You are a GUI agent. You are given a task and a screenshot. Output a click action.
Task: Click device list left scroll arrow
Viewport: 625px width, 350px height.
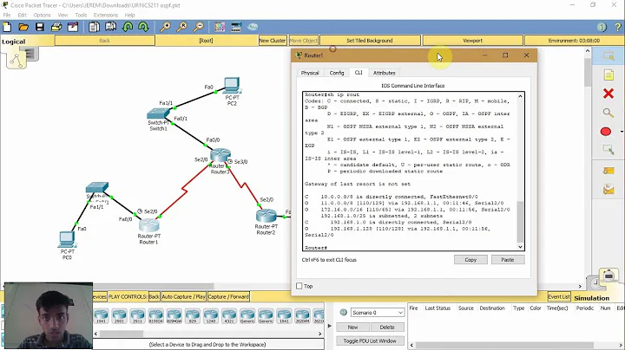(95, 334)
